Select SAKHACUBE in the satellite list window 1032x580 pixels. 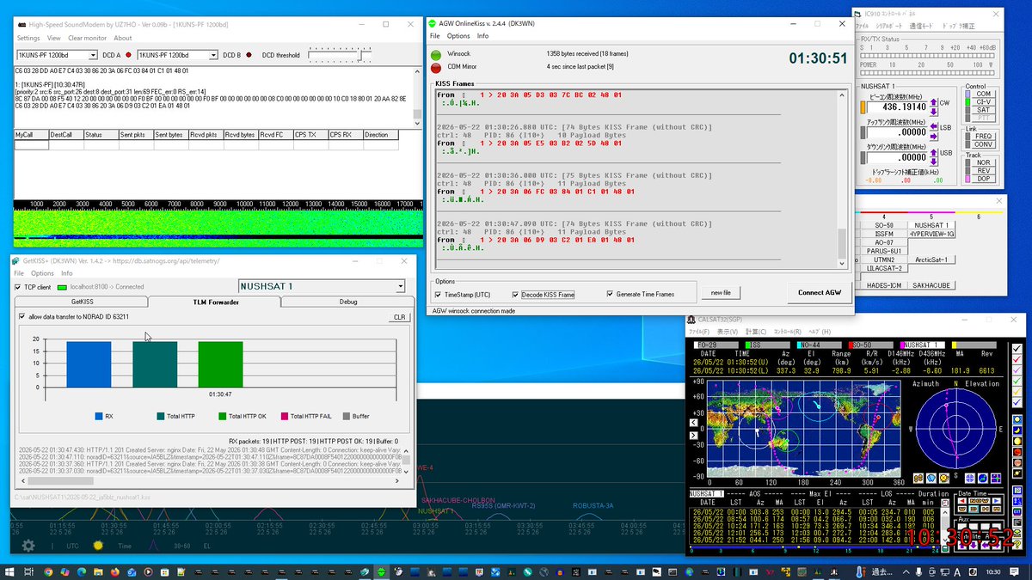point(931,284)
